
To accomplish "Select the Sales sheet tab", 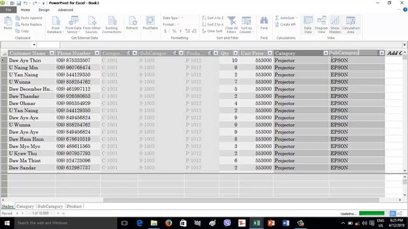I will tap(8, 206).
